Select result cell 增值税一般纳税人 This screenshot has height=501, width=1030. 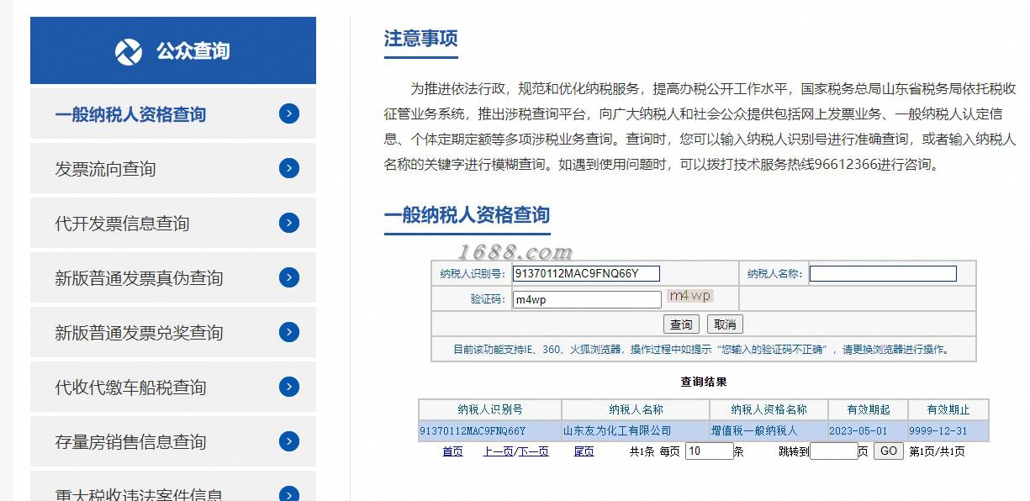(x=769, y=431)
